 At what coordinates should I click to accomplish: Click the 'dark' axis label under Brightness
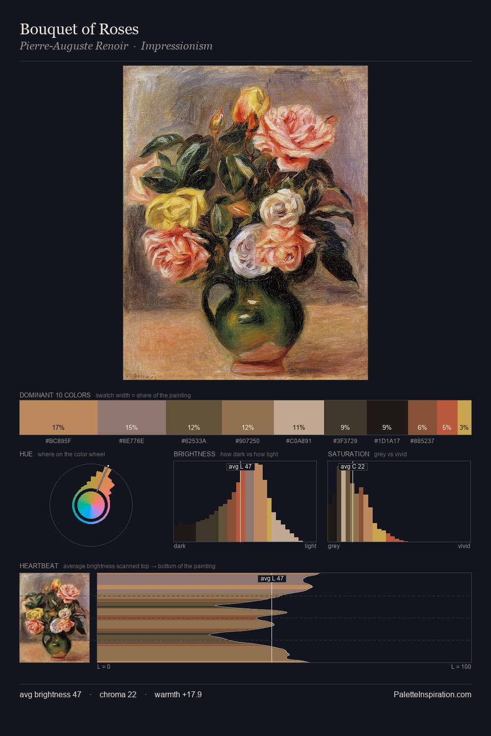point(180,546)
